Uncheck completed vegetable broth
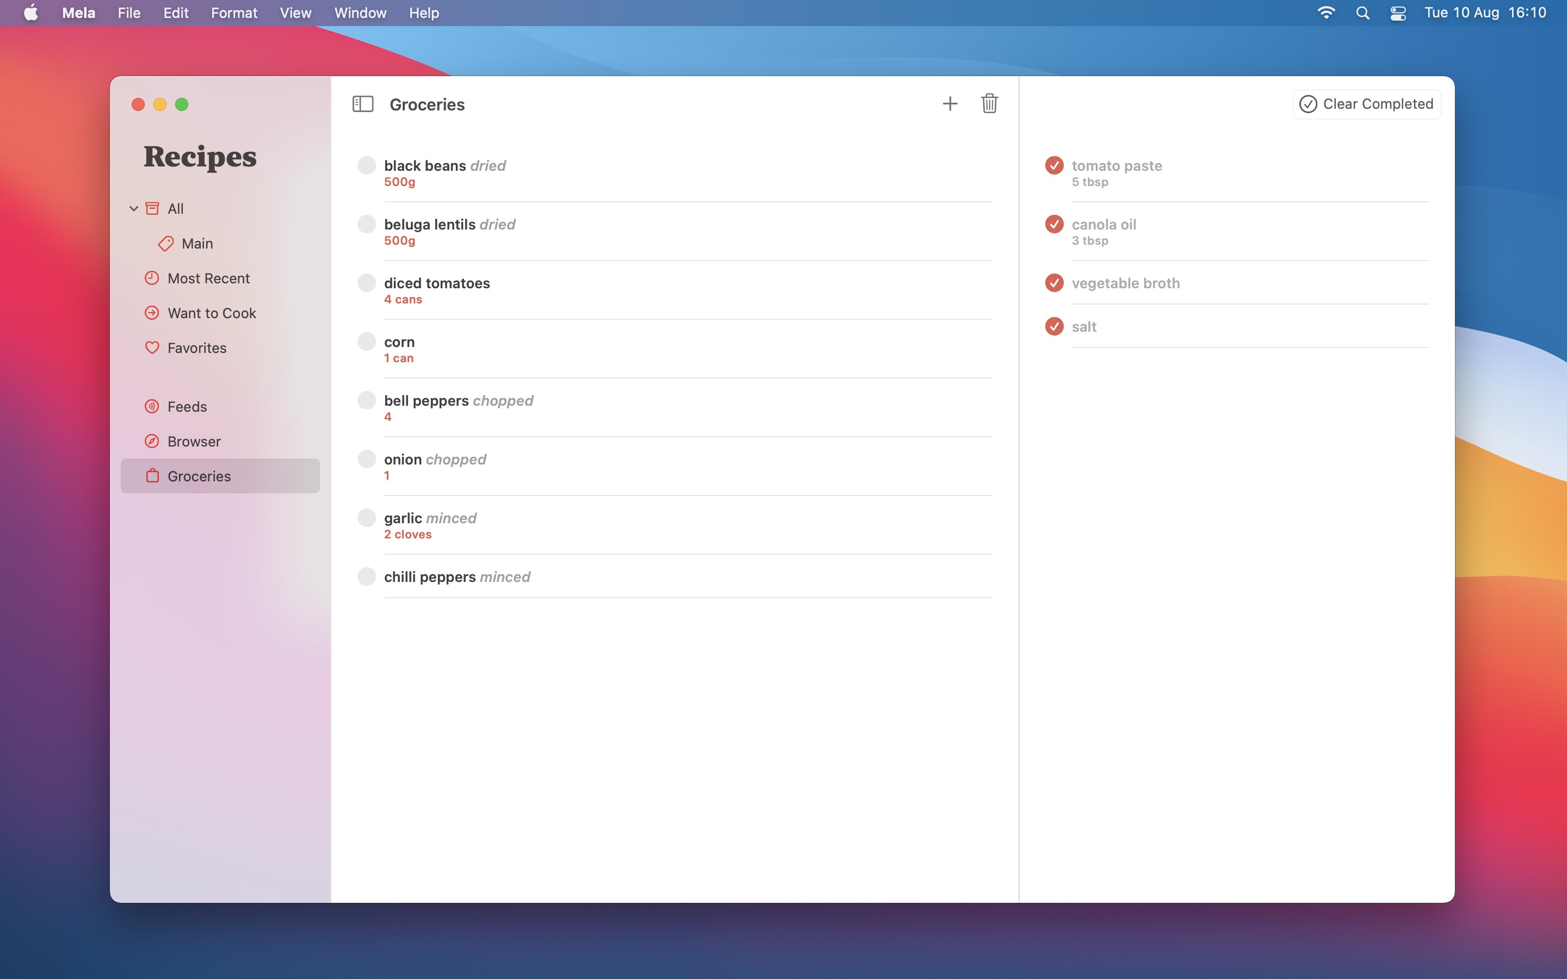Image resolution: width=1567 pixels, height=979 pixels. [x=1054, y=283]
